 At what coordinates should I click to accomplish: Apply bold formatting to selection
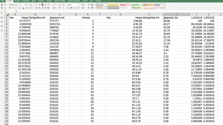(10, 8)
